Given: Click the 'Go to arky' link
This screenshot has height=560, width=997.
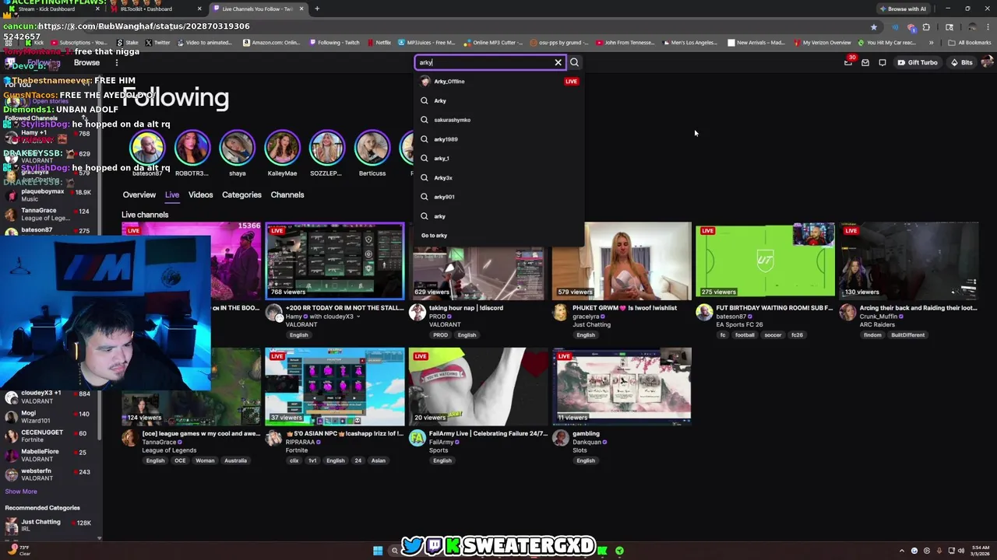Looking at the screenshot, I should (x=434, y=236).
